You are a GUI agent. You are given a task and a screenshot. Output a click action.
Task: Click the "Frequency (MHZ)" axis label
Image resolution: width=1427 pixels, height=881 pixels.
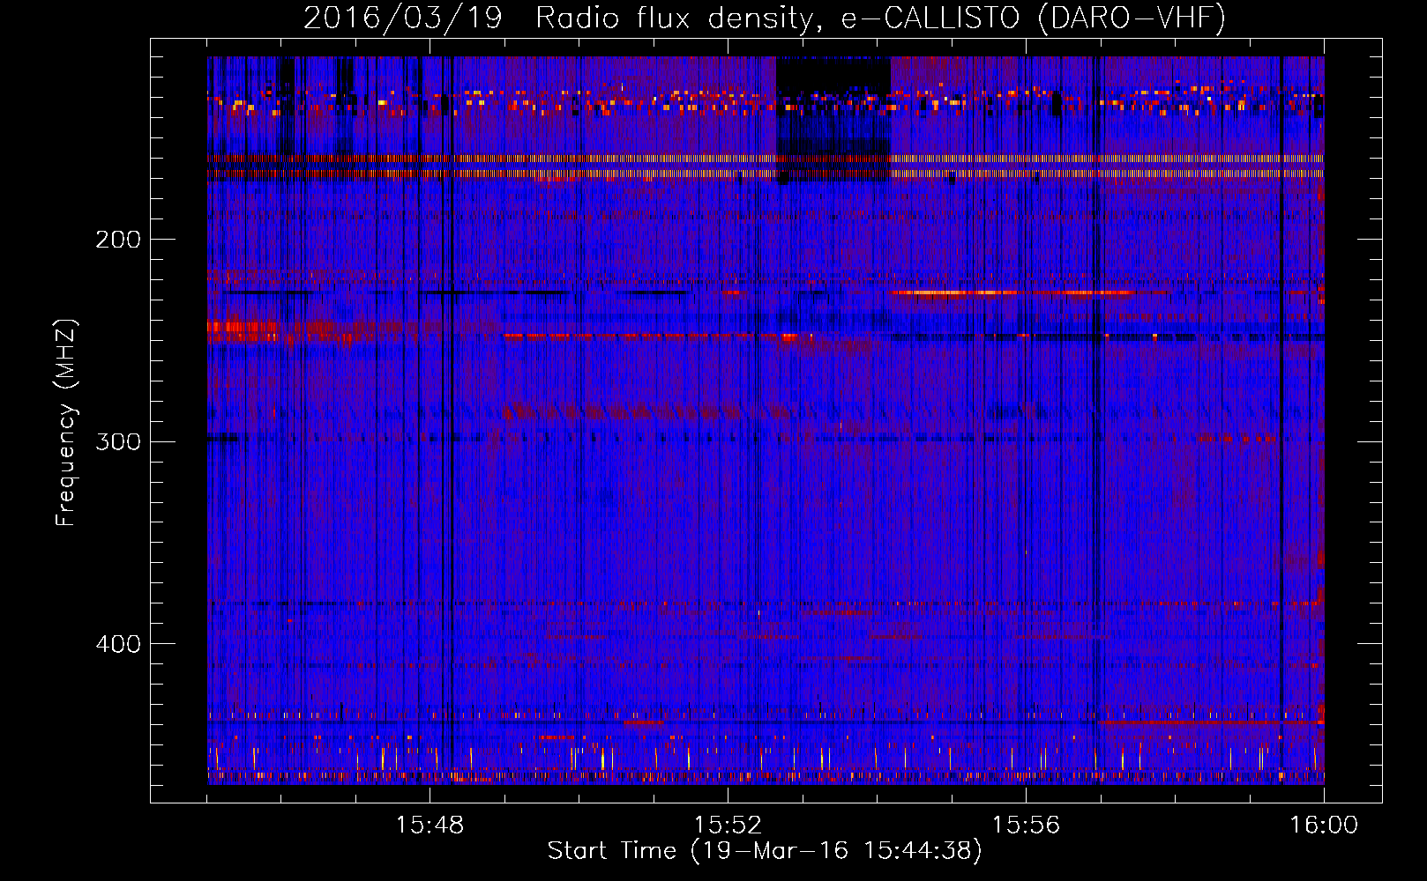pyautogui.click(x=66, y=422)
